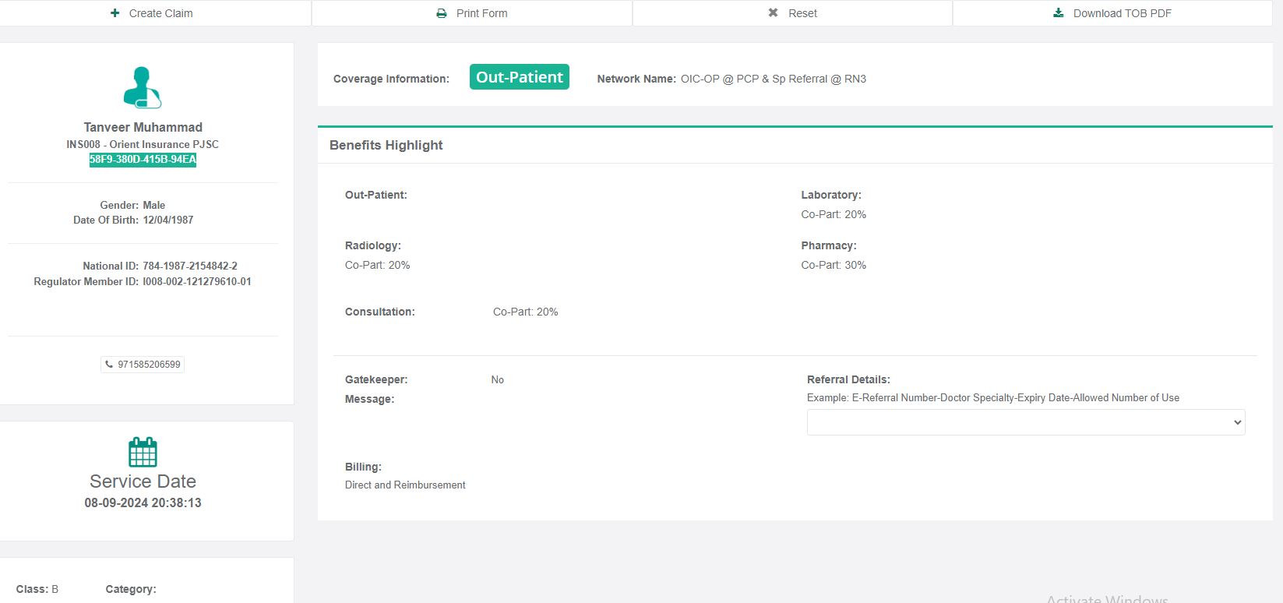
Task: Open the Referral Details dropdown
Action: pos(1025,422)
